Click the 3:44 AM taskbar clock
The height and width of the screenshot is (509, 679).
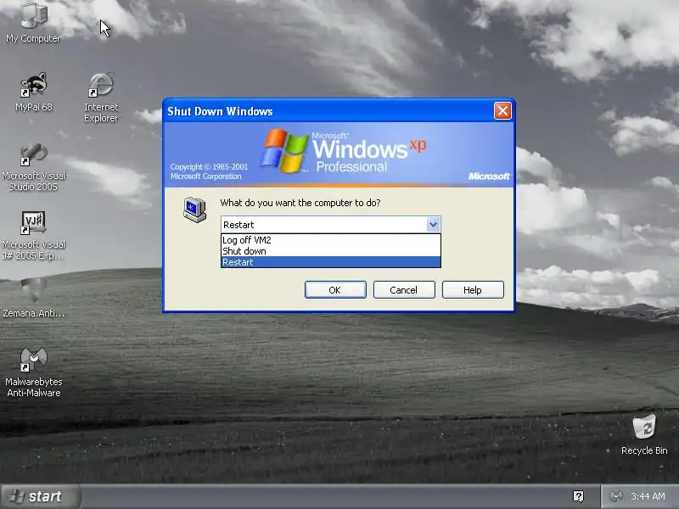[648, 496]
